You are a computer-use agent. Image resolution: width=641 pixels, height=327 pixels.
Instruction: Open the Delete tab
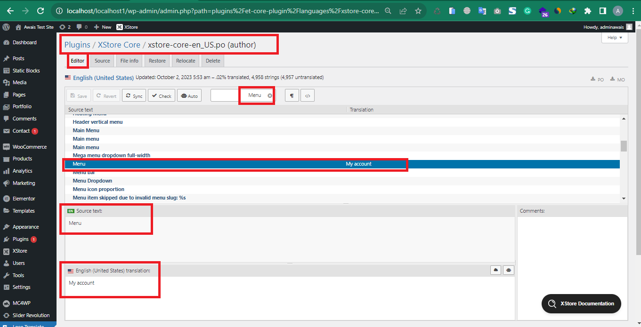coord(213,61)
